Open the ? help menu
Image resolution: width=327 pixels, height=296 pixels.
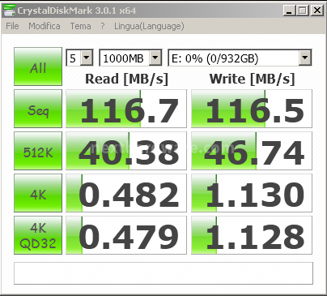tap(103, 26)
